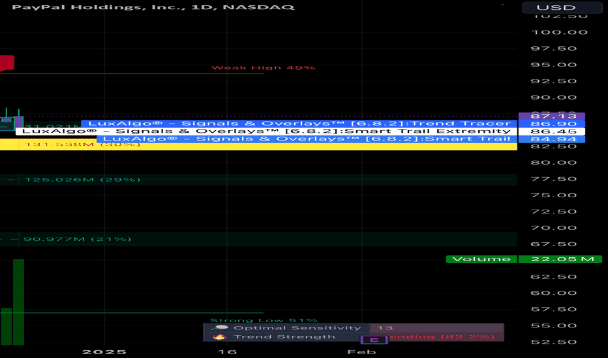The image size is (608, 358).
Task: Click the magnifier icon beside Optimal Sensitivity
Action: pyautogui.click(x=219, y=328)
